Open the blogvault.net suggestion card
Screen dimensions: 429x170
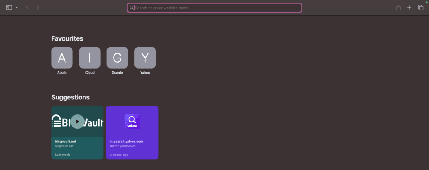point(78,132)
